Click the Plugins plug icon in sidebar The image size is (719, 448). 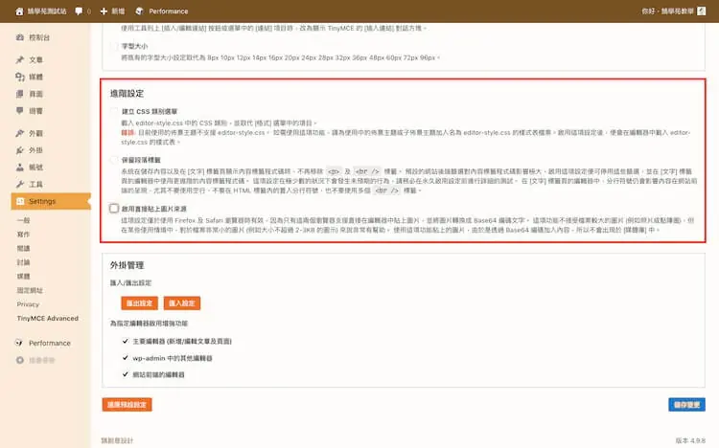[x=20, y=150]
